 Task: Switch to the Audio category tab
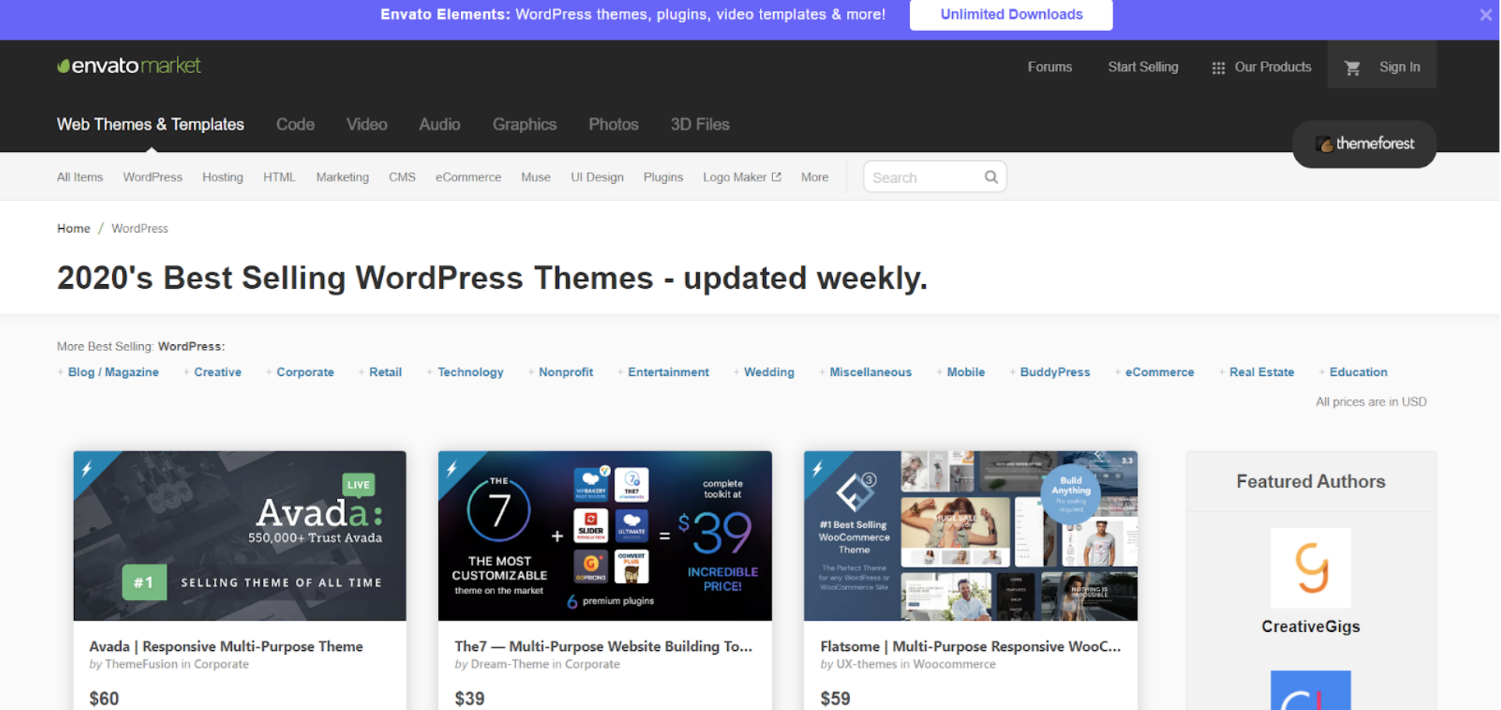click(x=440, y=125)
